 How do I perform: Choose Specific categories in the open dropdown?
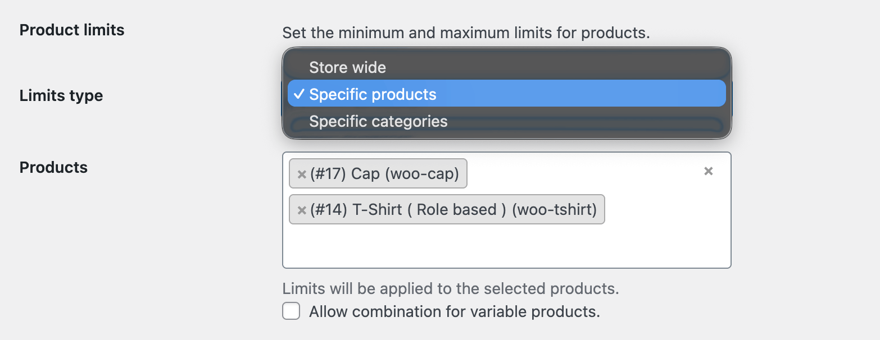click(378, 121)
